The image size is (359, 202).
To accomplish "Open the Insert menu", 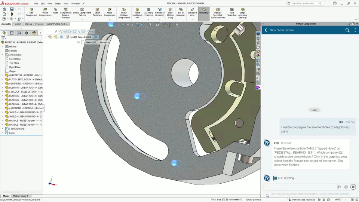I will pyautogui.click(x=58, y=3).
